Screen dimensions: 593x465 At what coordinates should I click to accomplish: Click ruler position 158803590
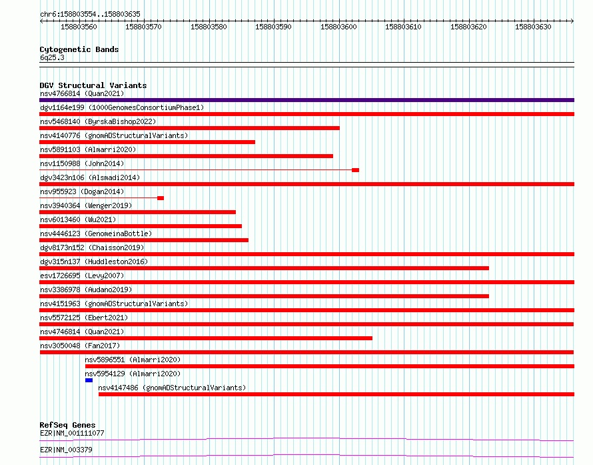(x=273, y=27)
